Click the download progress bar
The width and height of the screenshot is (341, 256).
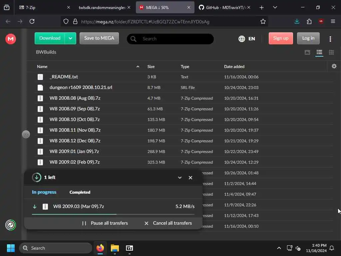pos(113,214)
